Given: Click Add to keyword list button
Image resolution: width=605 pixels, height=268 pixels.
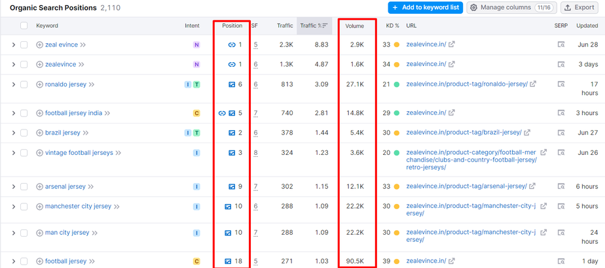Looking at the screenshot, I should (425, 8).
